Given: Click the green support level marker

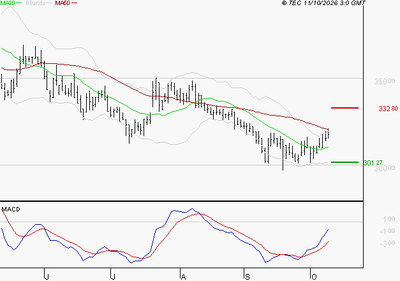Looking at the screenshot, I should [x=344, y=162].
